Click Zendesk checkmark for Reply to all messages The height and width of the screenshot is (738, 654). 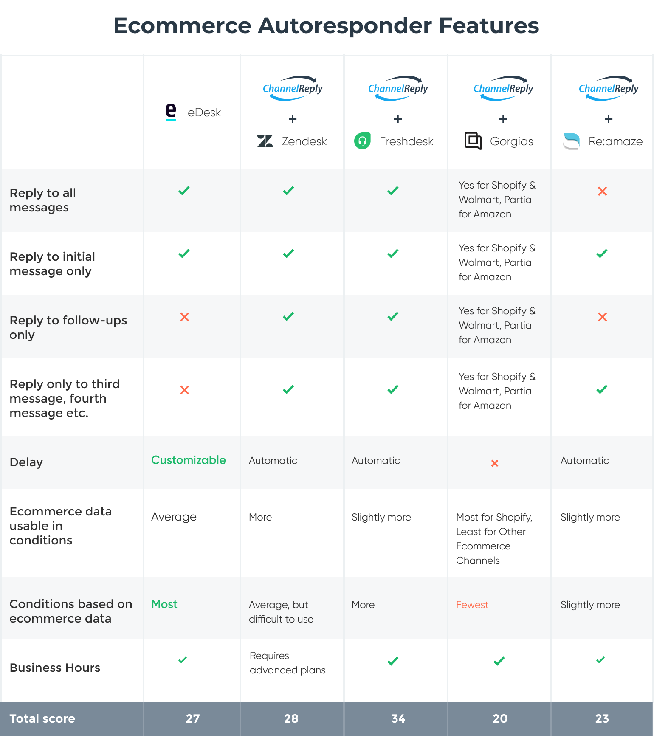(288, 191)
